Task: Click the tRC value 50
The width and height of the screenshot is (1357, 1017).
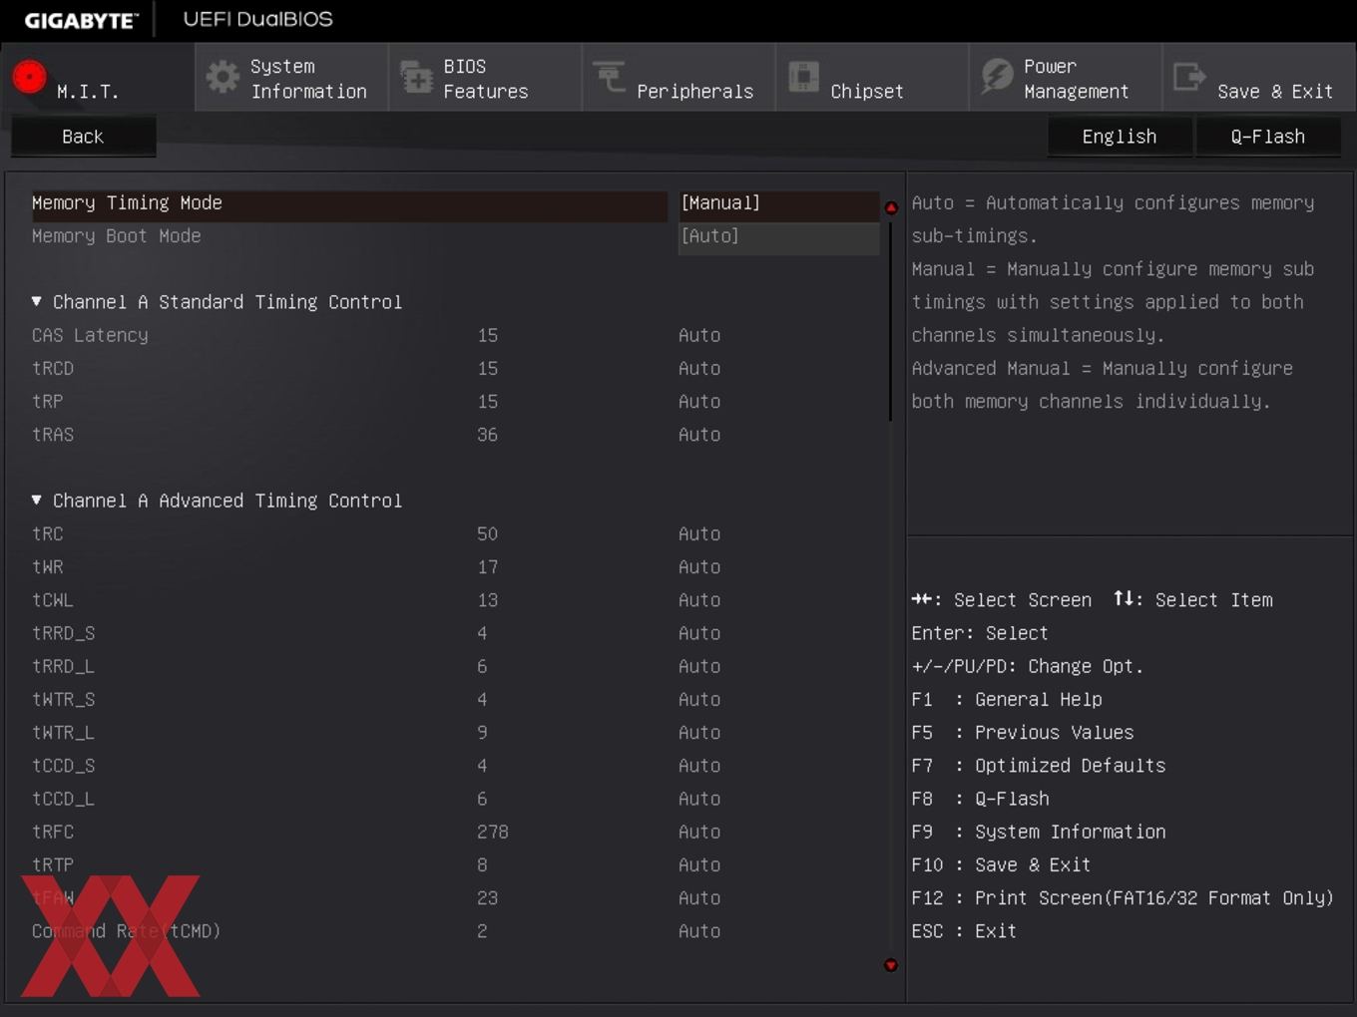Action: [x=487, y=533]
